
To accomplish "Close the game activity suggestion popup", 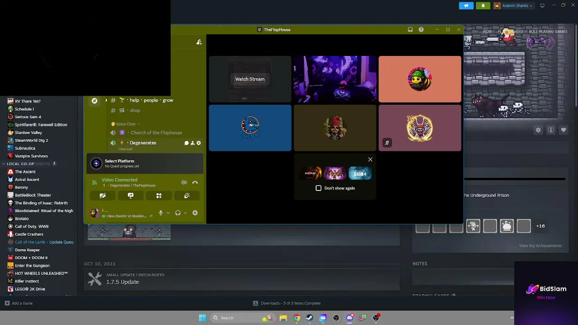I will click(x=370, y=159).
